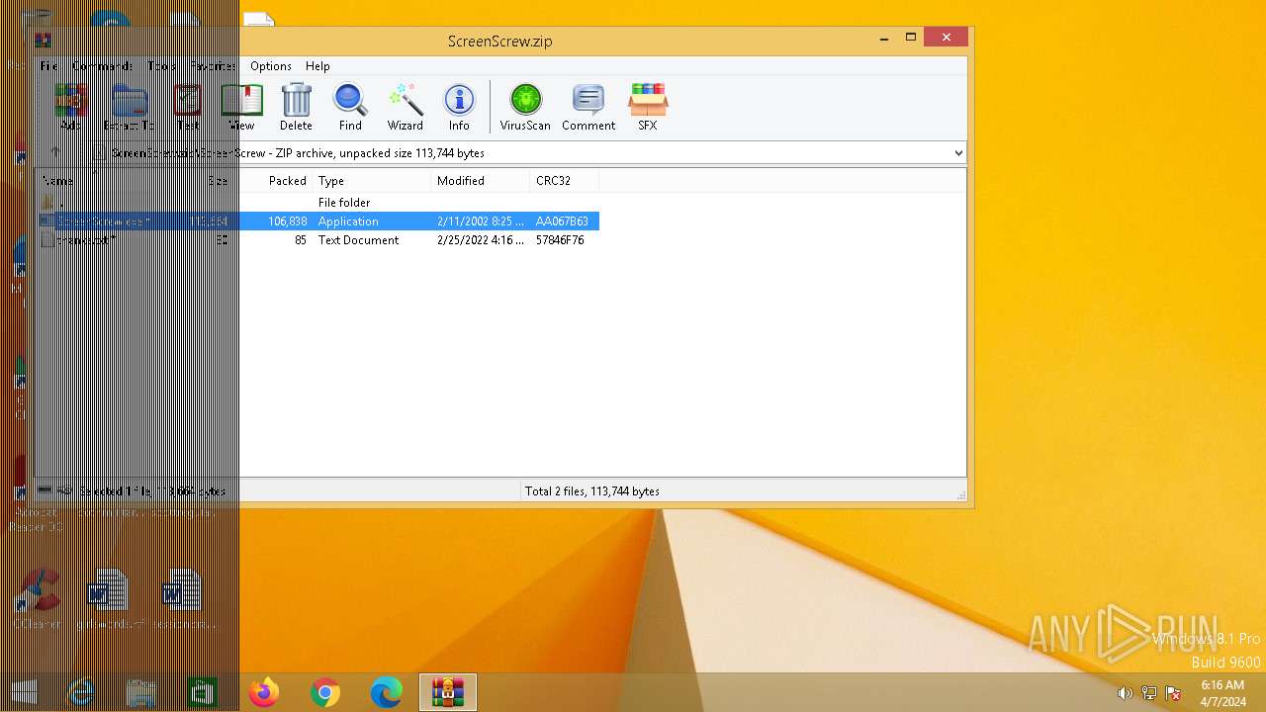The height and width of the screenshot is (712, 1266).
Task: Click the modified date 2/11/2002
Action: click(481, 222)
